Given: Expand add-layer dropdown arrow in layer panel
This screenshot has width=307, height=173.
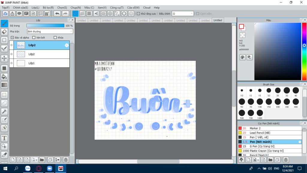Looking at the screenshot, I should pyautogui.click(x=36, y=160).
